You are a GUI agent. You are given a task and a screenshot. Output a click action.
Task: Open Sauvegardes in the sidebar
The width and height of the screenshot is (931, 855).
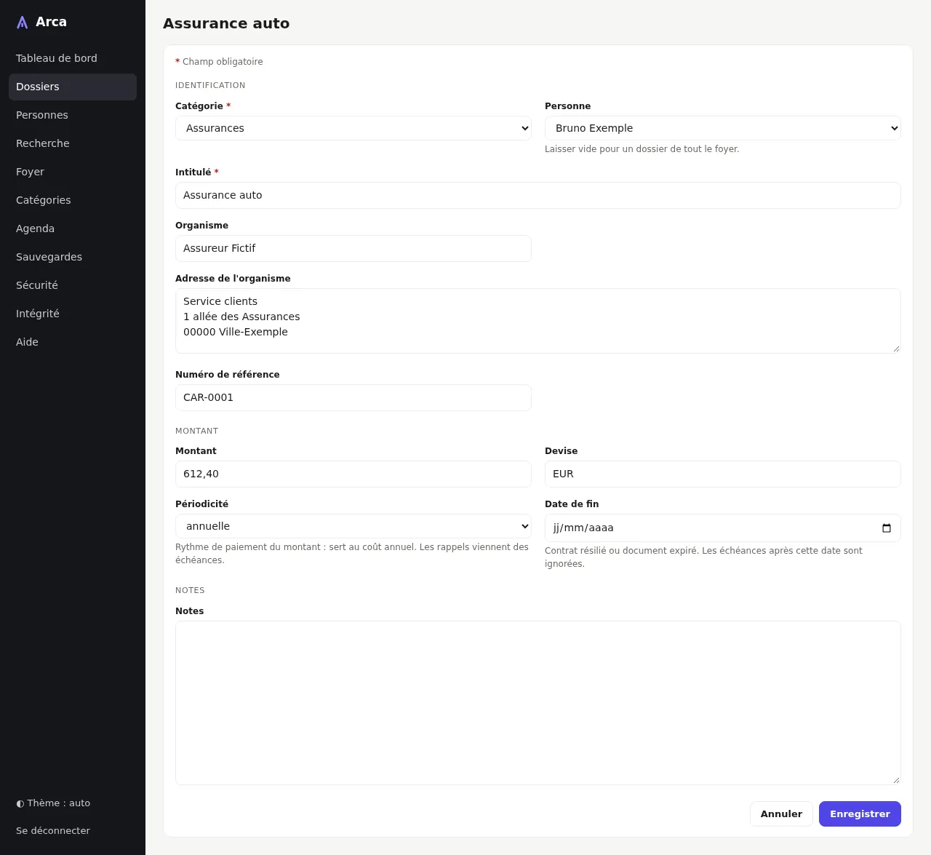tap(73, 257)
